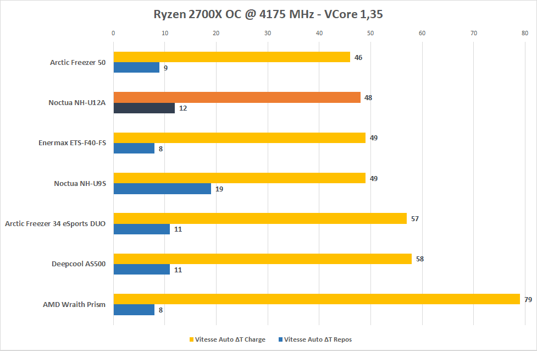Click the 'Vitesse Auto ΔT Repos' legend label
The height and width of the screenshot is (351, 537).
point(318,339)
